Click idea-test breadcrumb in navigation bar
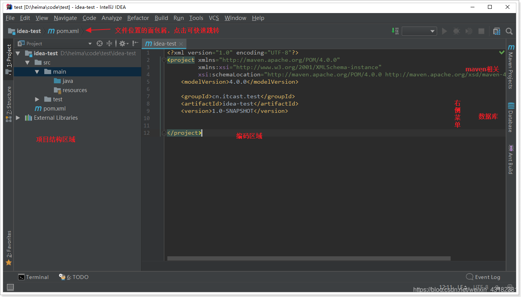This screenshot has height=297, width=521. point(25,31)
